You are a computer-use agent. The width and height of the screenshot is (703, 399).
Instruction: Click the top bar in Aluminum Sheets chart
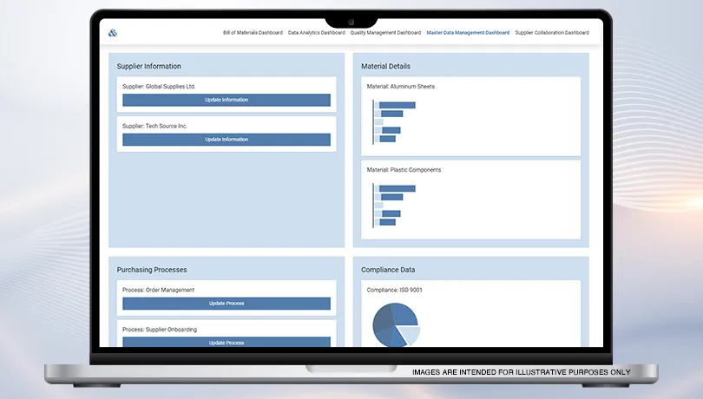tap(397, 105)
